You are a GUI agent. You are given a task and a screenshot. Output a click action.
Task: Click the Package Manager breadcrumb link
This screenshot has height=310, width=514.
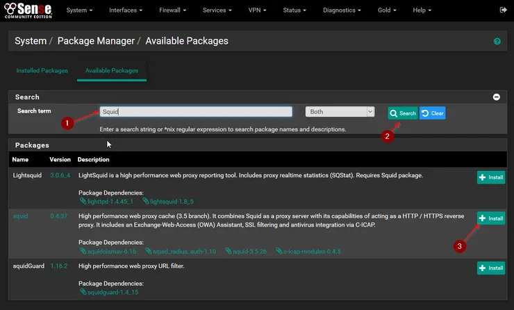pos(96,41)
